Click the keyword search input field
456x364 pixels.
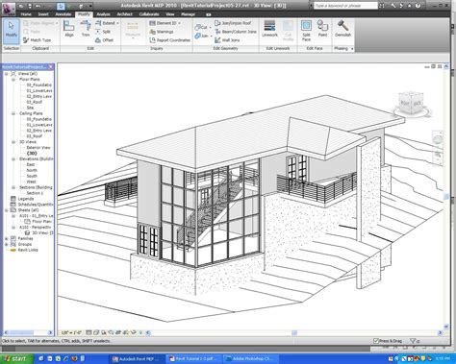coord(345,6)
